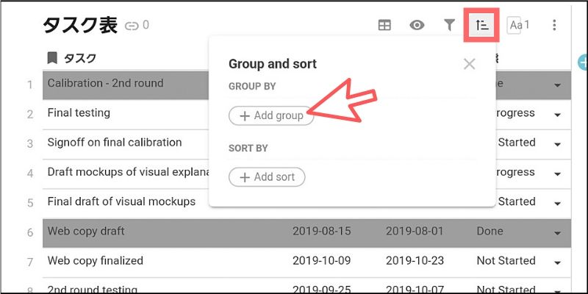Screen dimensions: 588x294
Task: Select the Draft mockups of visual cell
Action: [126, 173]
